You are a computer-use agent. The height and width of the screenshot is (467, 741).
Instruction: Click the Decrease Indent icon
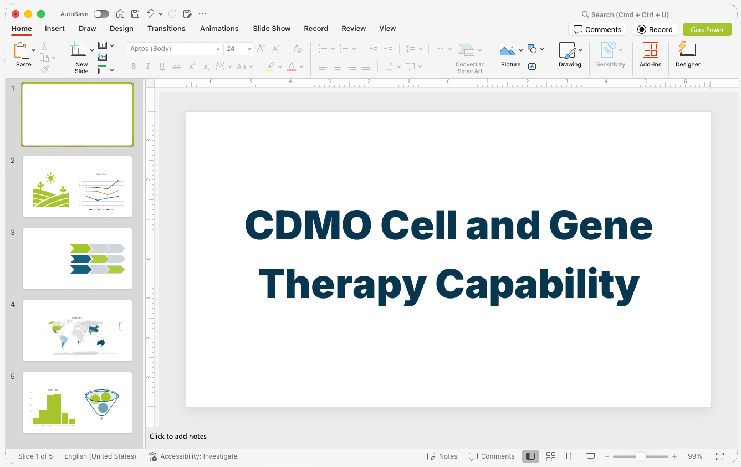374,49
